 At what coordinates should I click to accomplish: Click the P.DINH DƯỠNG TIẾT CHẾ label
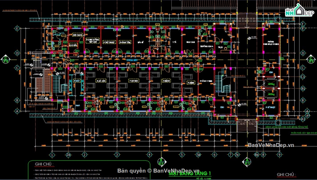92,40
